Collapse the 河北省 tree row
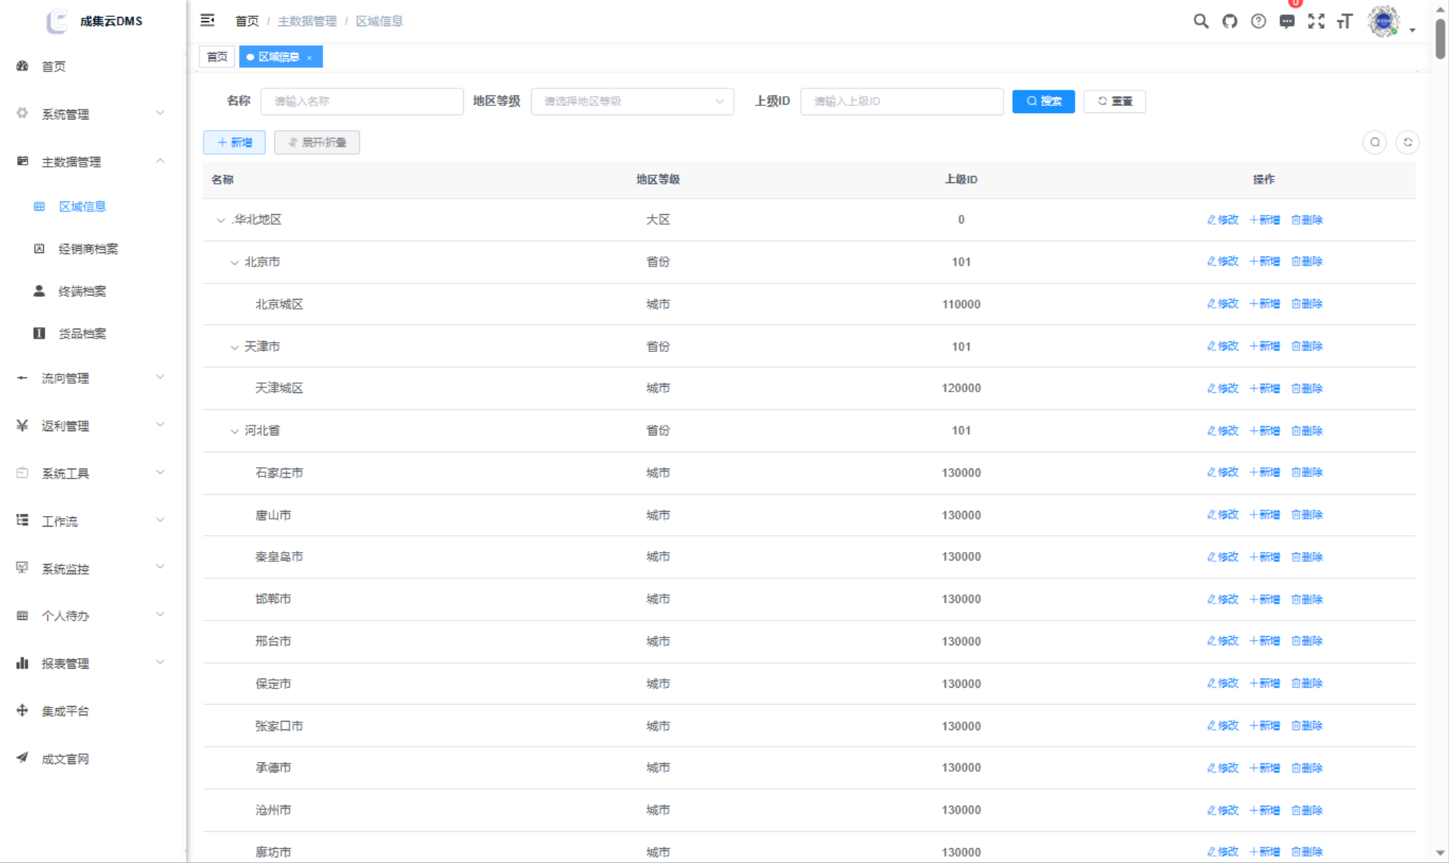This screenshot has height=863, width=1449. [235, 431]
